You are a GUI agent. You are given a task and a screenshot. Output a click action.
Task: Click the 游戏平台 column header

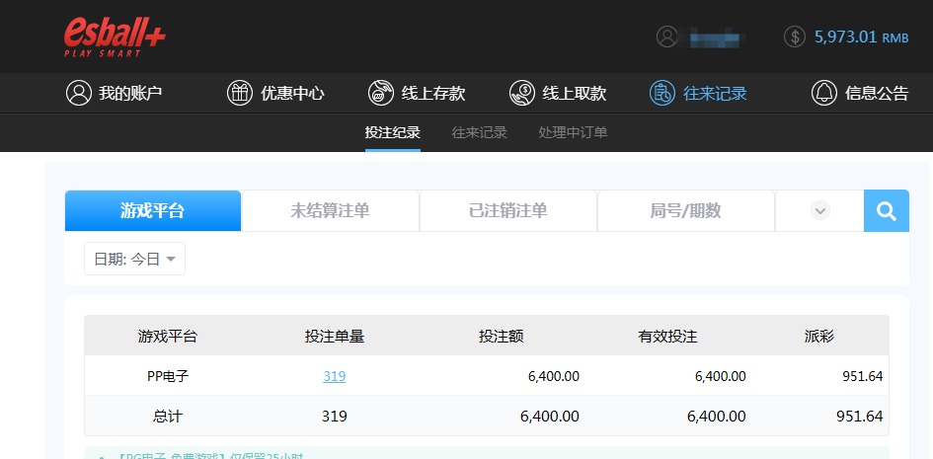click(x=168, y=337)
